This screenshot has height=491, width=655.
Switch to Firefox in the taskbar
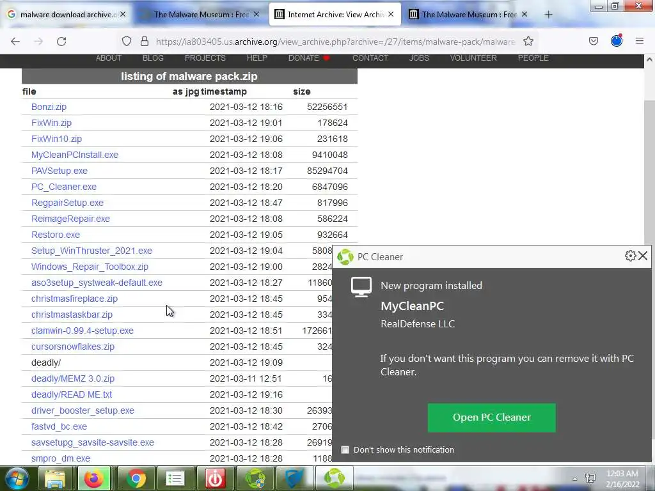[94, 478]
